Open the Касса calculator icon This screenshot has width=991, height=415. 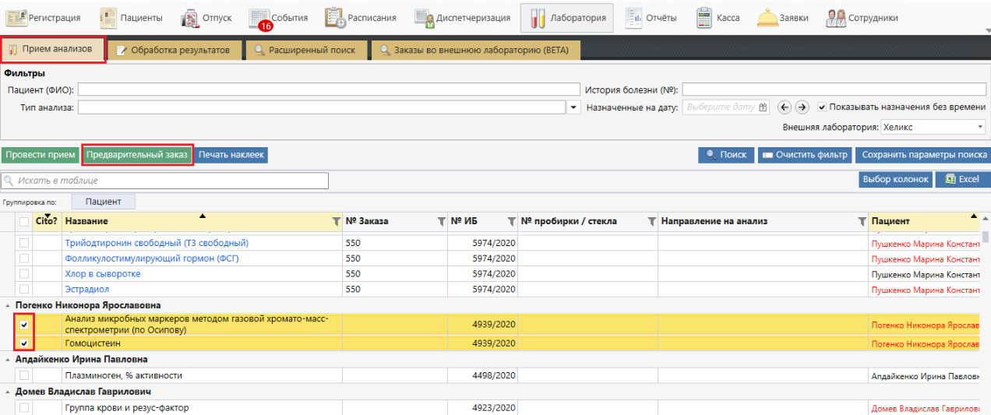pos(704,18)
